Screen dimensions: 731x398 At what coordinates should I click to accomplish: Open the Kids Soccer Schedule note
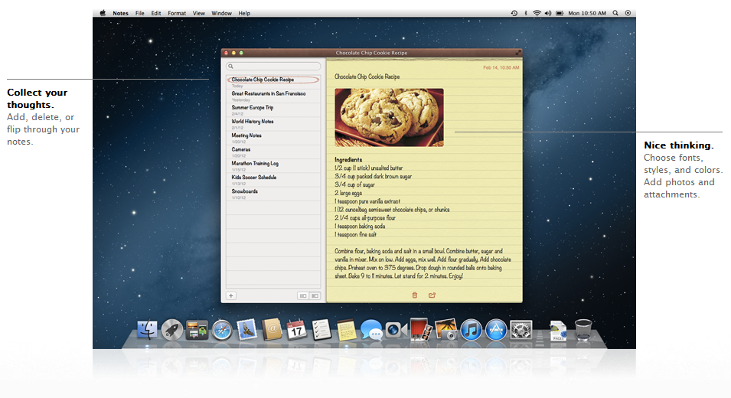coord(274,180)
